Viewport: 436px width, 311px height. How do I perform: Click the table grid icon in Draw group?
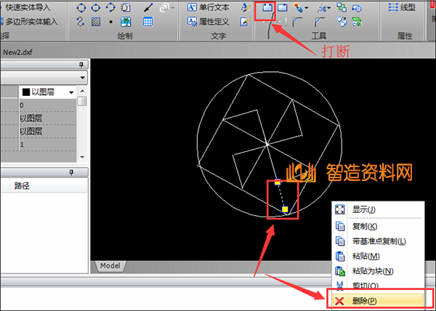tap(148, 22)
